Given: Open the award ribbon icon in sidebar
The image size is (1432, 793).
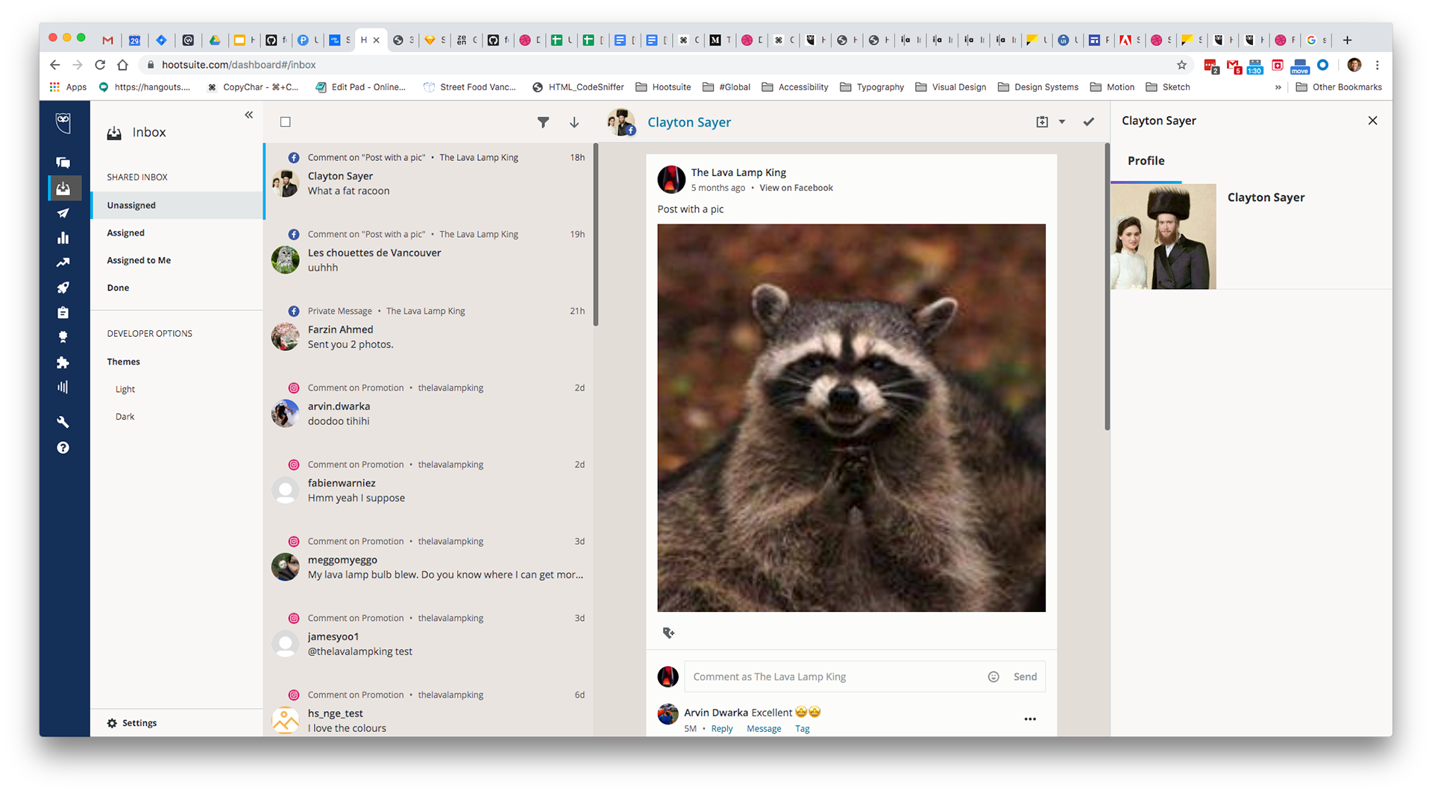Looking at the screenshot, I should [63, 337].
